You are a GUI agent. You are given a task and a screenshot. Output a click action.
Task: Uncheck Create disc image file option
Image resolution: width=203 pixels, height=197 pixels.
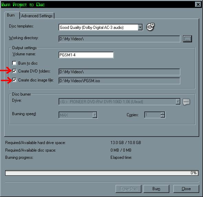pyautogui.click(x=14, y=80)
